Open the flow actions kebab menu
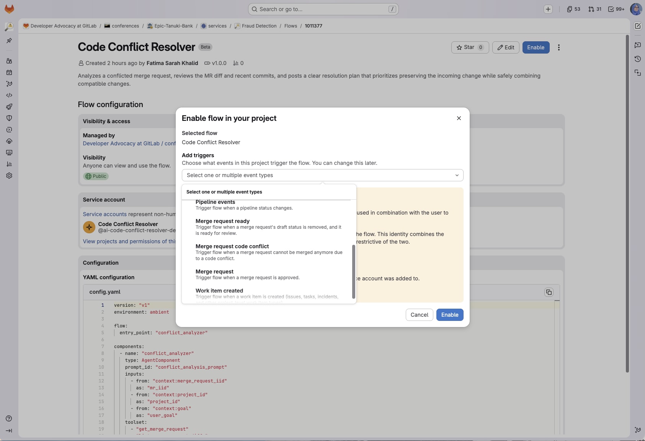This screenshot has height=441, width=645. coord(559,47)
